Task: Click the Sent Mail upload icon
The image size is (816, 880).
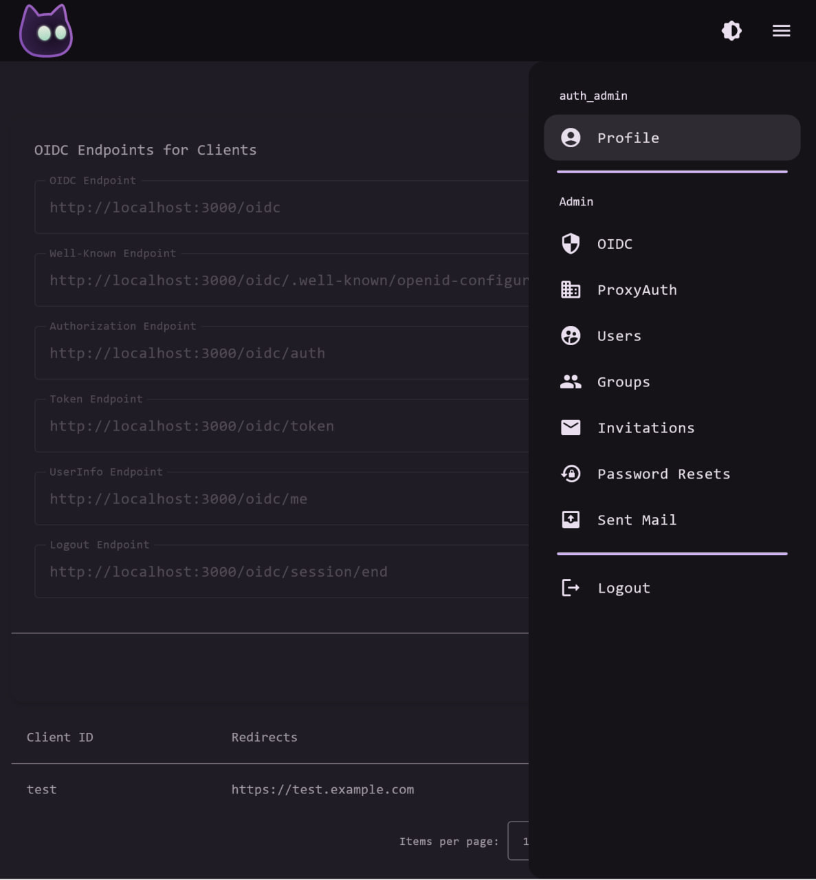Action: point(571,520)
